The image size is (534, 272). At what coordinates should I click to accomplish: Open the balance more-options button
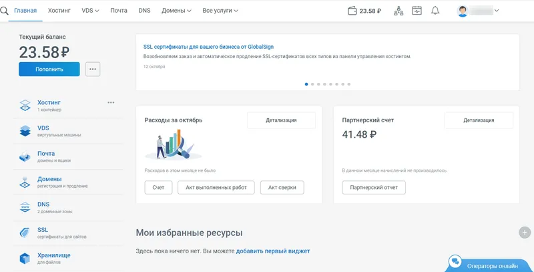pyautogui.click(x=93, y=70)
